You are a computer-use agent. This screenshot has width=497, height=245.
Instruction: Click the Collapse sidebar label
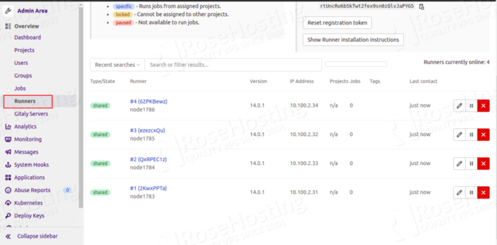click(38, 236)
